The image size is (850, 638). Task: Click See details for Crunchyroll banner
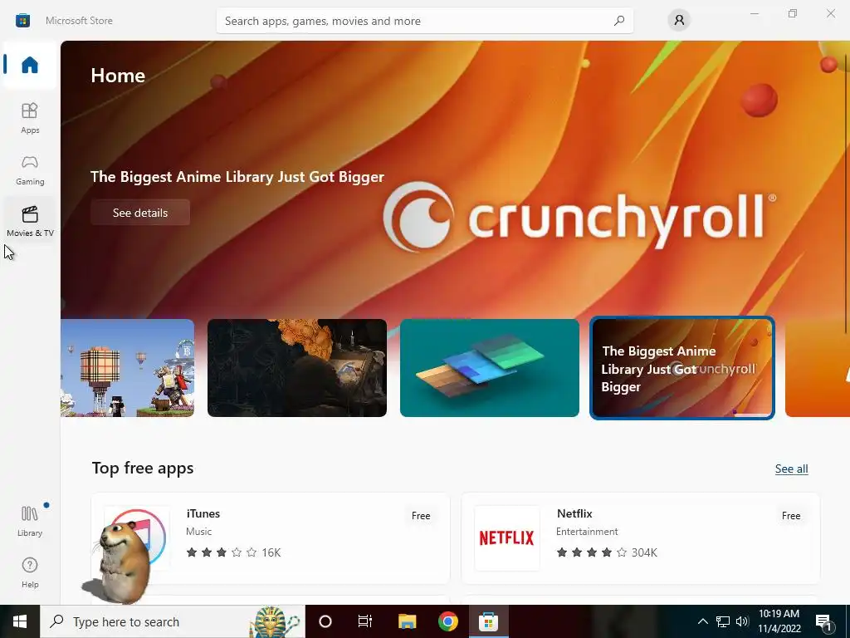point(140,213)
